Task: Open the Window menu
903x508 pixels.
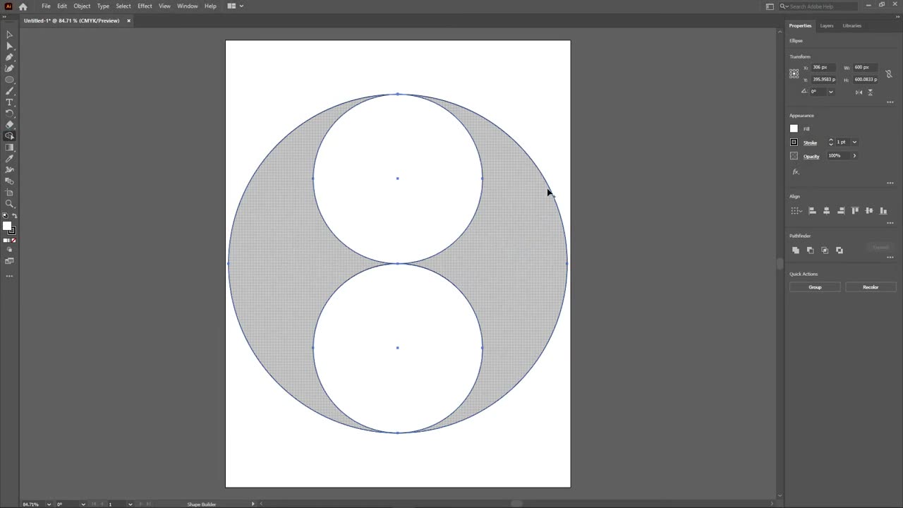Action: coord(187,6)
